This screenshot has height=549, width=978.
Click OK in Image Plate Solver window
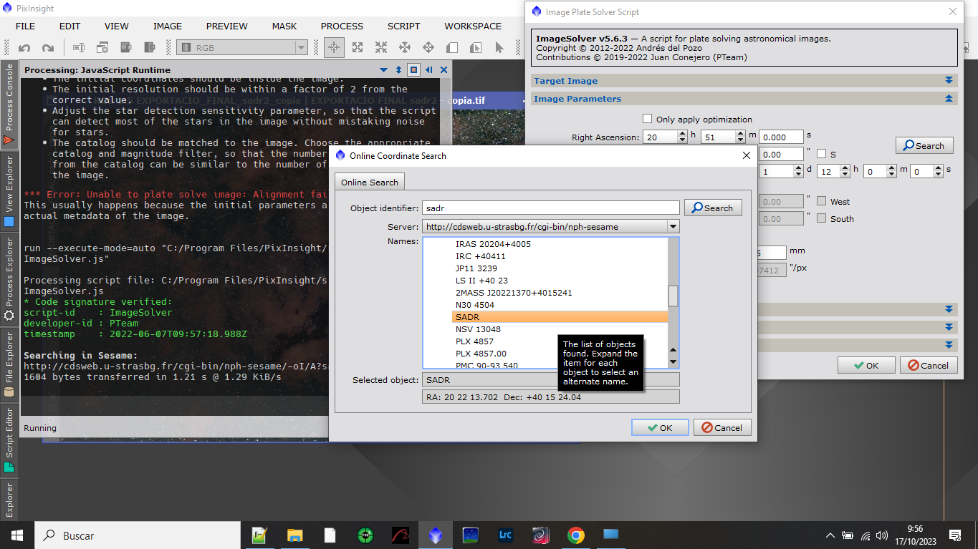(x=866, y=365)
